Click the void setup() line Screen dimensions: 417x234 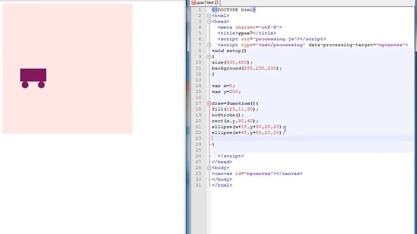click(229, 51)
